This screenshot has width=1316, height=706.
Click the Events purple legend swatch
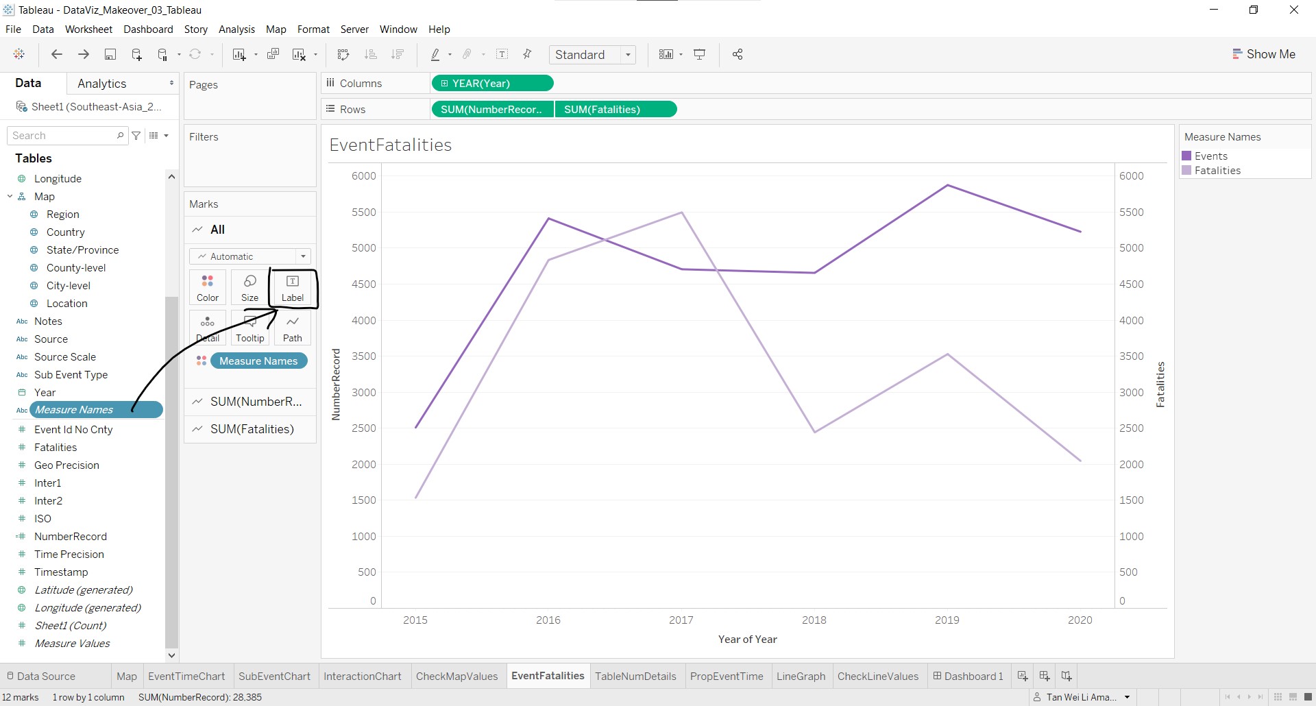point(1186,156)
